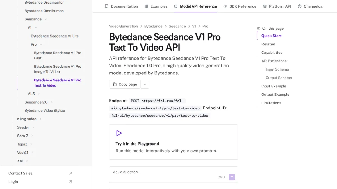337x189 pixels.
Task: Click the Copy page button
Action: tap(125, 84)
